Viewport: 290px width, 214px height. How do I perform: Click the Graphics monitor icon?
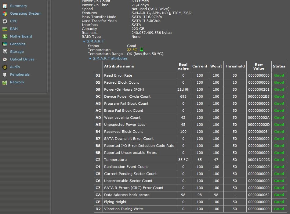coord(5,44)
